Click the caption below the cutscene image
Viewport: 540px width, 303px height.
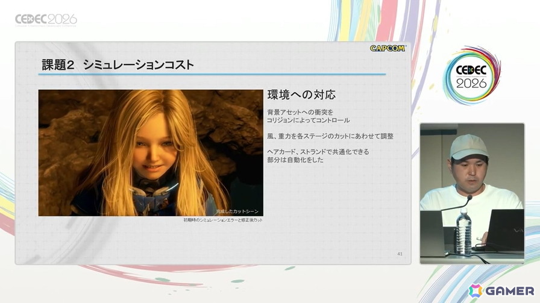(x=223, y=220)
